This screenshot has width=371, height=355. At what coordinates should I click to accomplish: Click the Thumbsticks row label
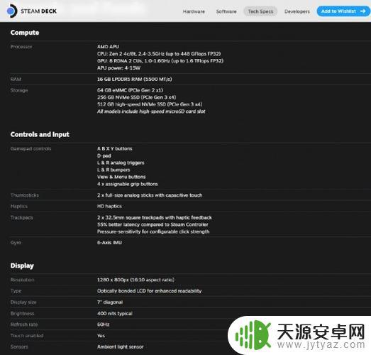[x=25, y=195]
